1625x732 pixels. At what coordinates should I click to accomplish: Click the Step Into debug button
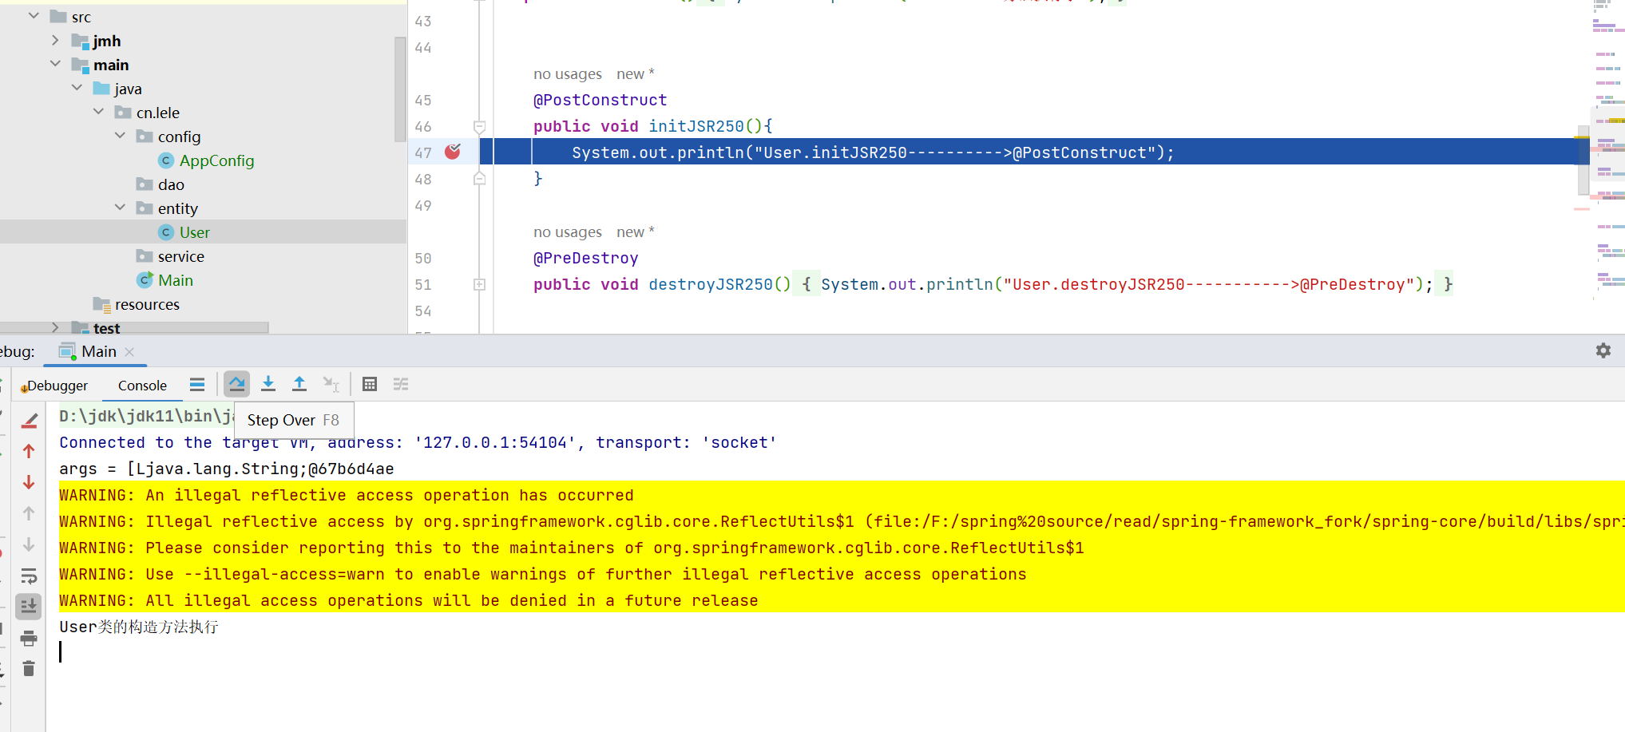click(x=268, y=385)
